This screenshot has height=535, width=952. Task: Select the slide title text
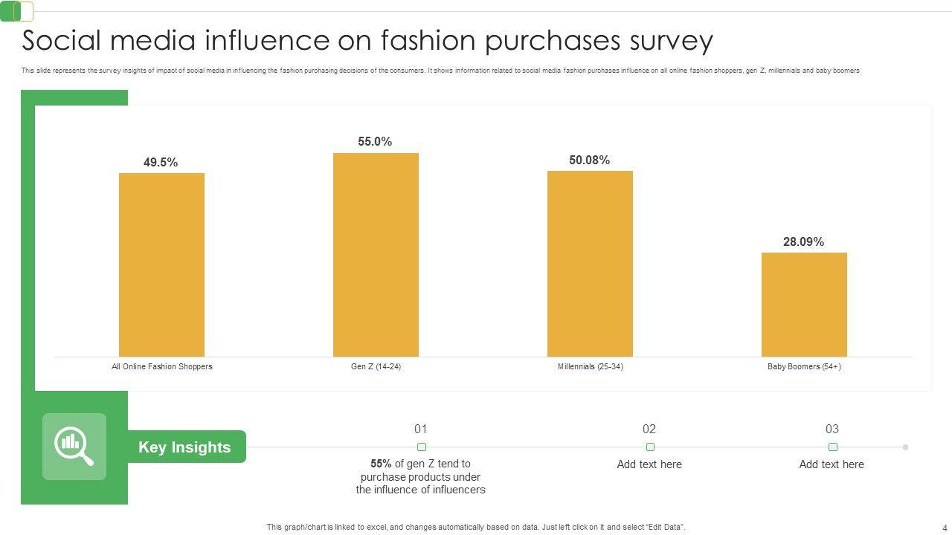pos(367,40)
